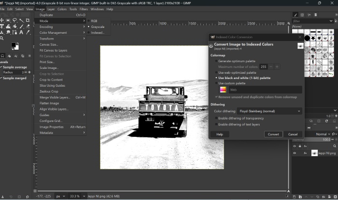Click the Convert button
Image resolution: width=338 pixels, height=200 pixels.
pos(273,134)
